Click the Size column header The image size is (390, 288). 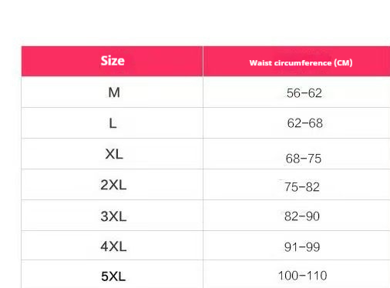[113, 61]
